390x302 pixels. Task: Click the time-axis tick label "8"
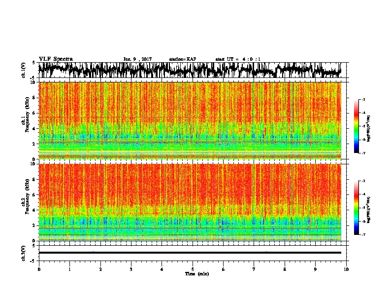[285, 269]
